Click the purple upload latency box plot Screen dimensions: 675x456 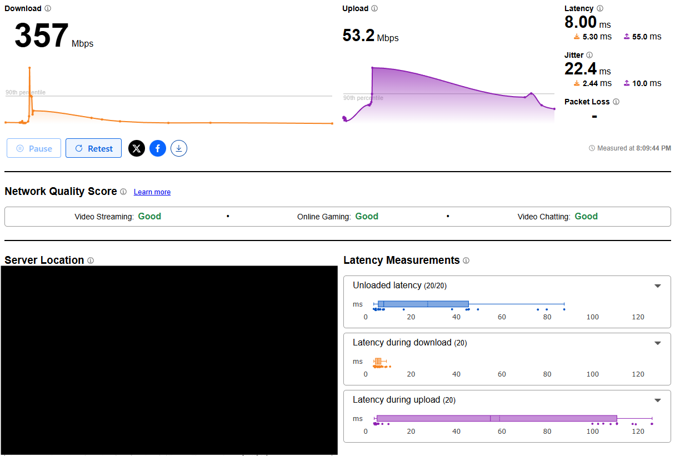tap(497, 418)
